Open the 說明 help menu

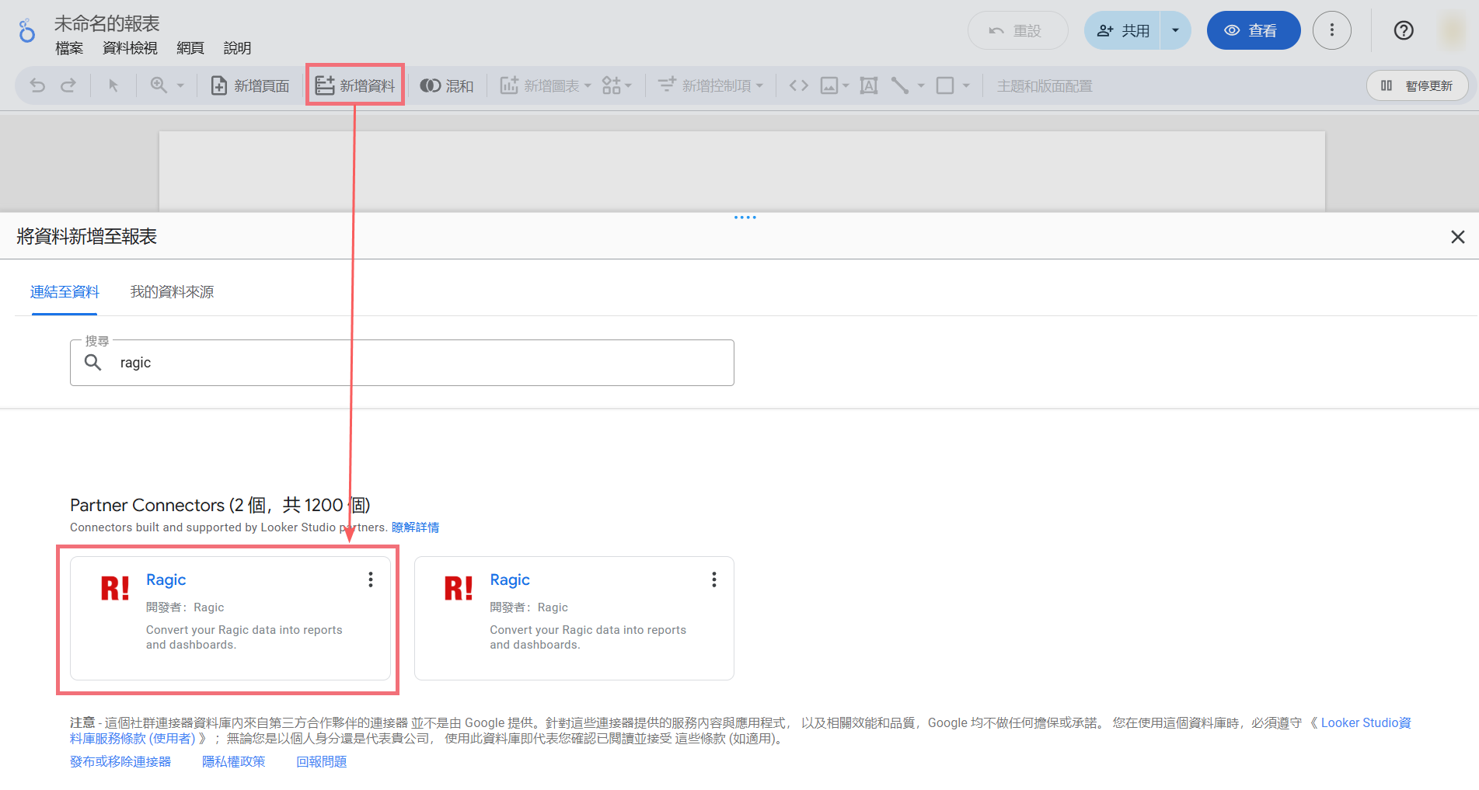(237, 48)
